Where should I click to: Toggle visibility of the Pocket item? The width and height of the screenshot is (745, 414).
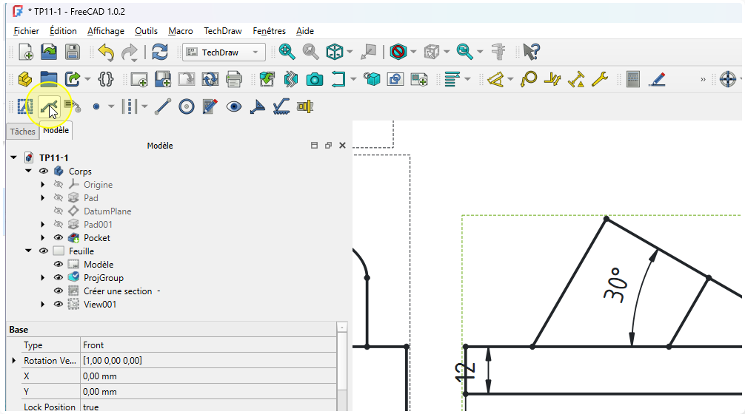(59, 238)
